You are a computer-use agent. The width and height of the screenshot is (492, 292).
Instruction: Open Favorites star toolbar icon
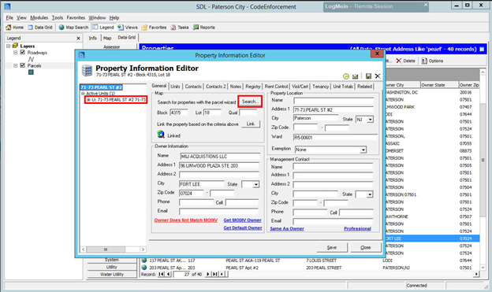(x=144, y=28)
